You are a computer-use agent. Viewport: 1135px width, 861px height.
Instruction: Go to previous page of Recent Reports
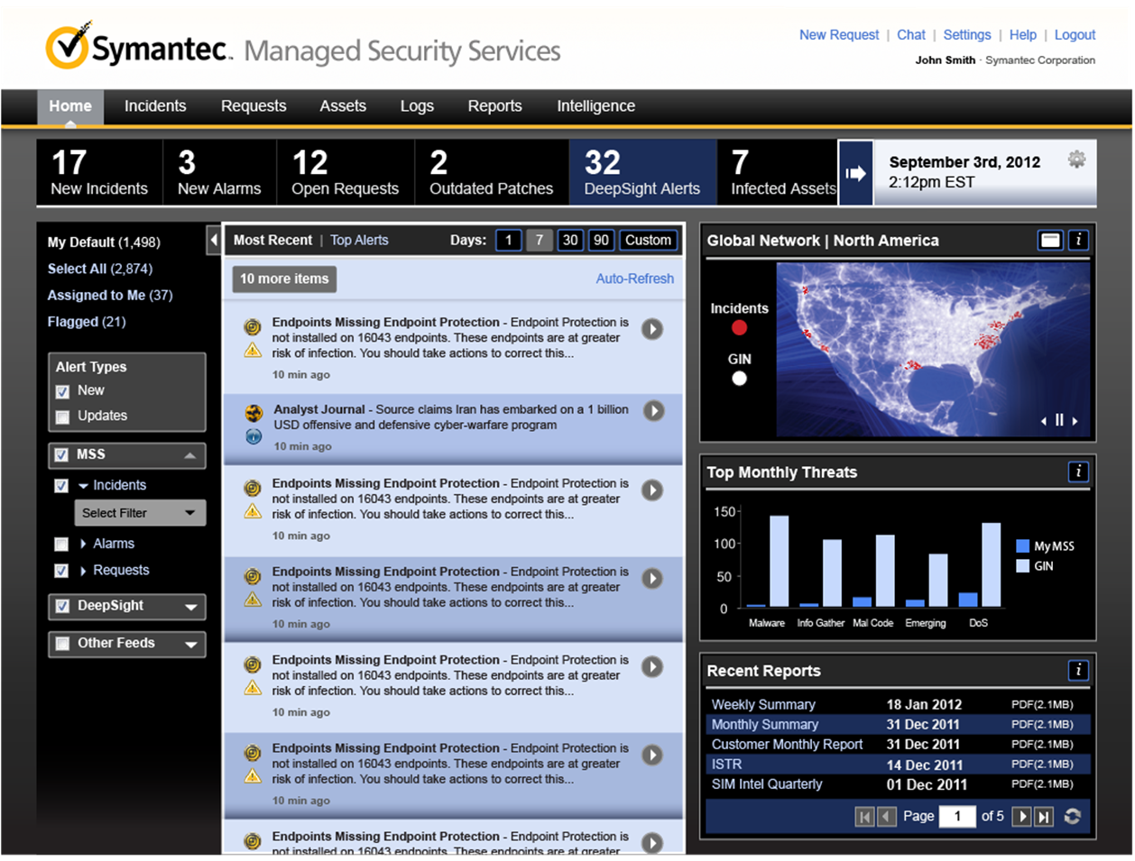[887, 817]
